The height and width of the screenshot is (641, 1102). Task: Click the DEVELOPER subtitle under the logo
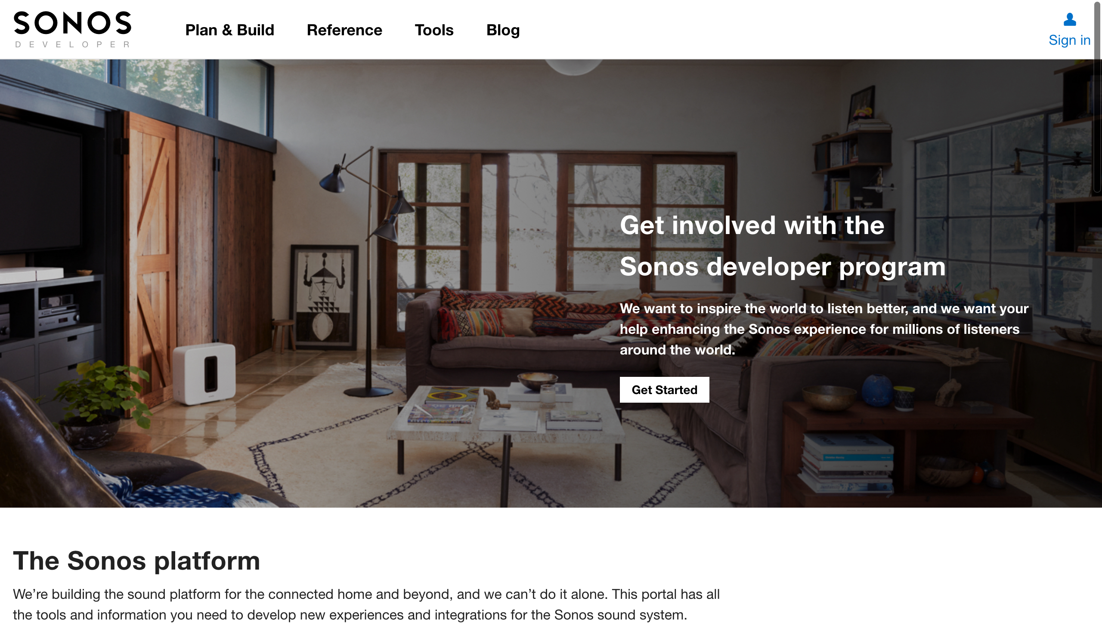pos(73,45)
